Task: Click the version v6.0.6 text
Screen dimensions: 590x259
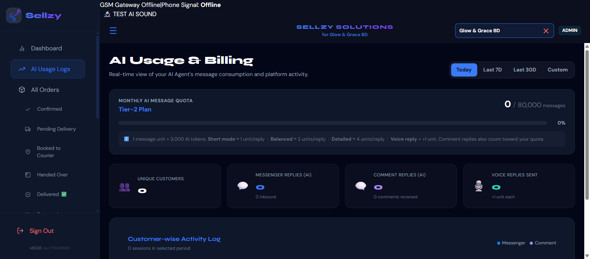Action: [35, 248]
